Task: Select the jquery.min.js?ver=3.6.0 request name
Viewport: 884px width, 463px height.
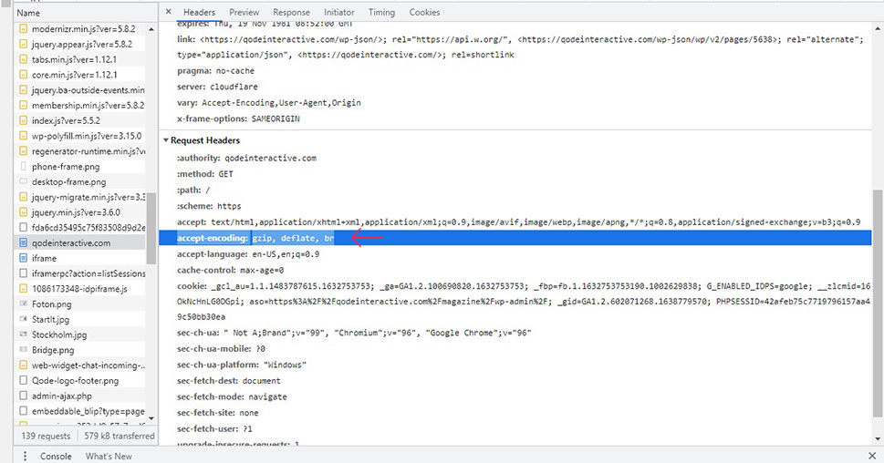Action: click(76, 212)
